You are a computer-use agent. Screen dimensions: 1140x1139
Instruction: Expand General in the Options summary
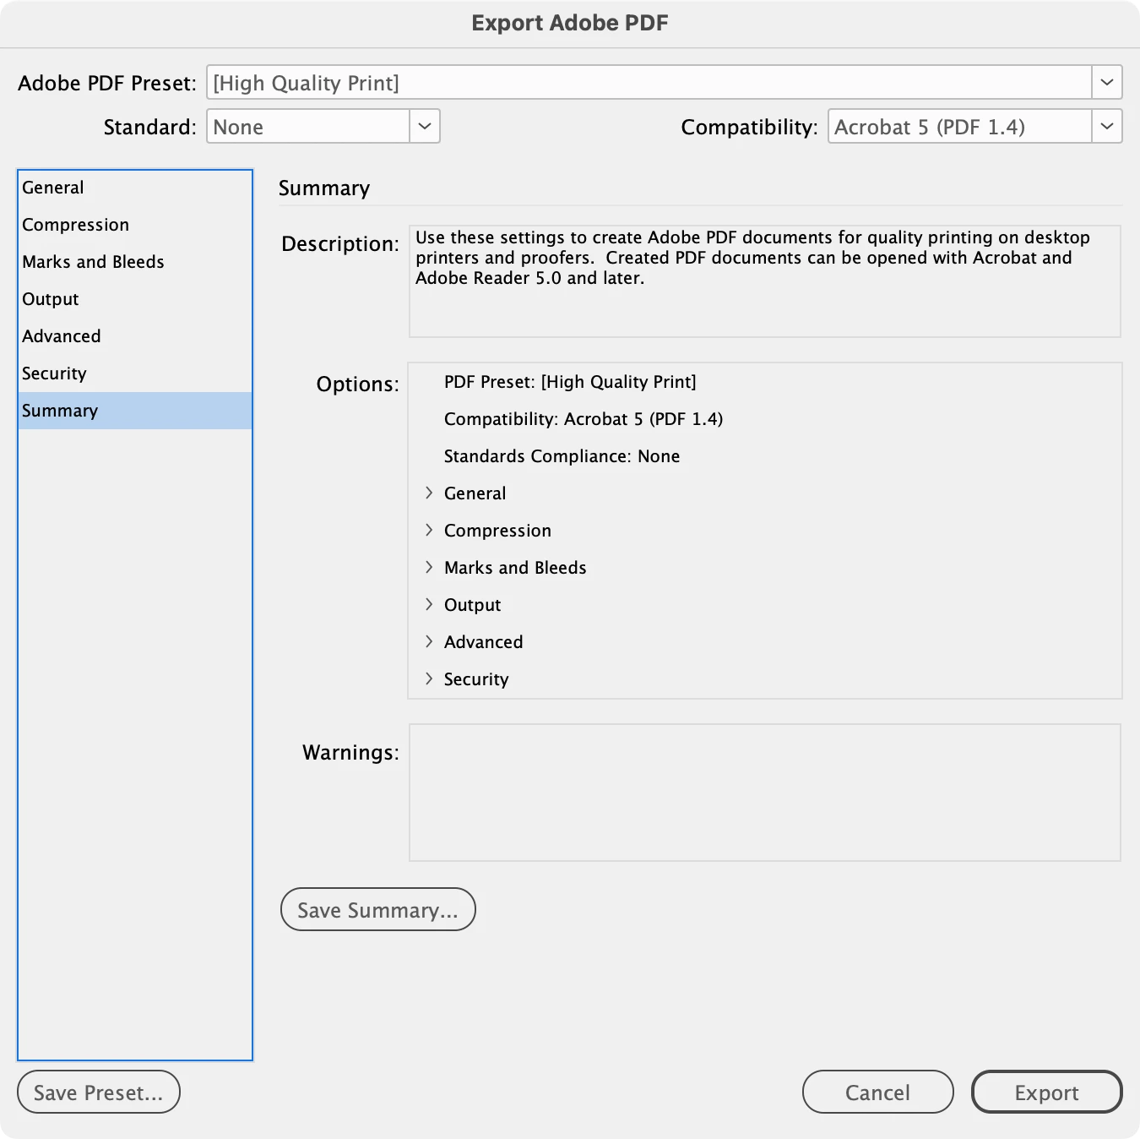429,493
